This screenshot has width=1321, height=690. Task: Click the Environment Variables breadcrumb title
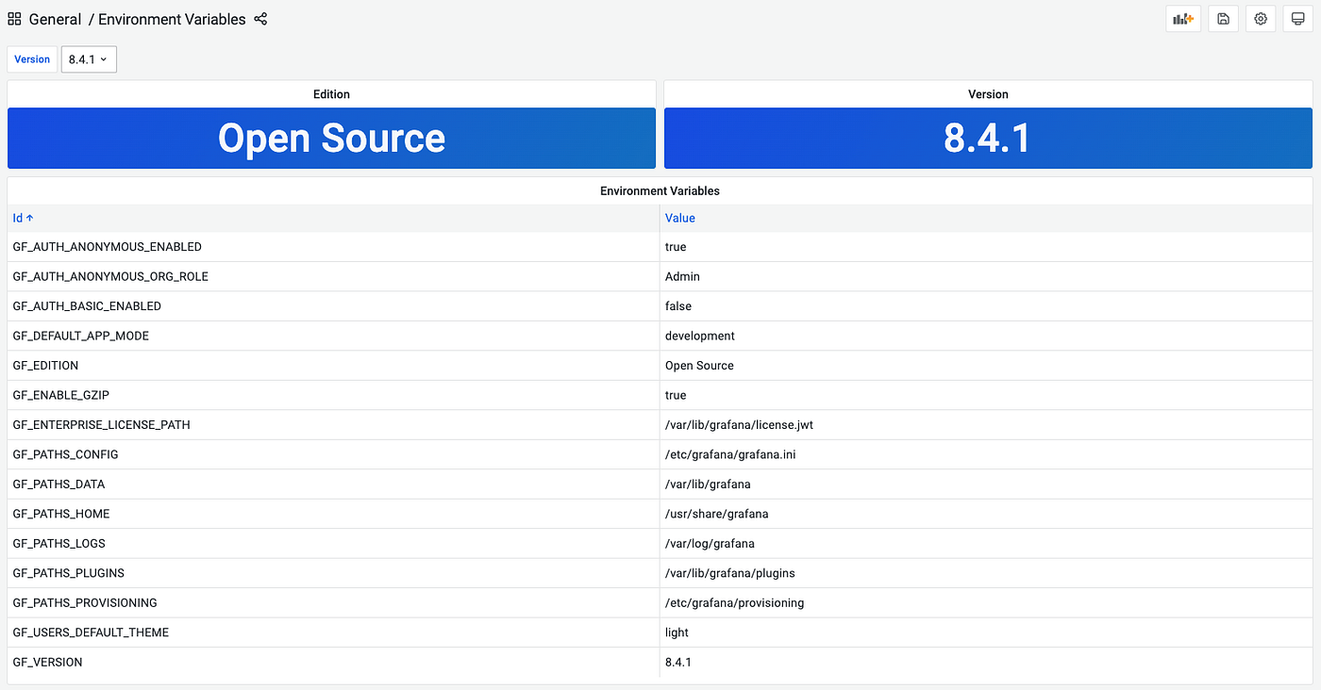click(x=172, y=19)
